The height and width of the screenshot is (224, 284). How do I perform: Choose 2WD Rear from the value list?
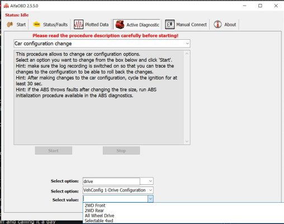94,211
